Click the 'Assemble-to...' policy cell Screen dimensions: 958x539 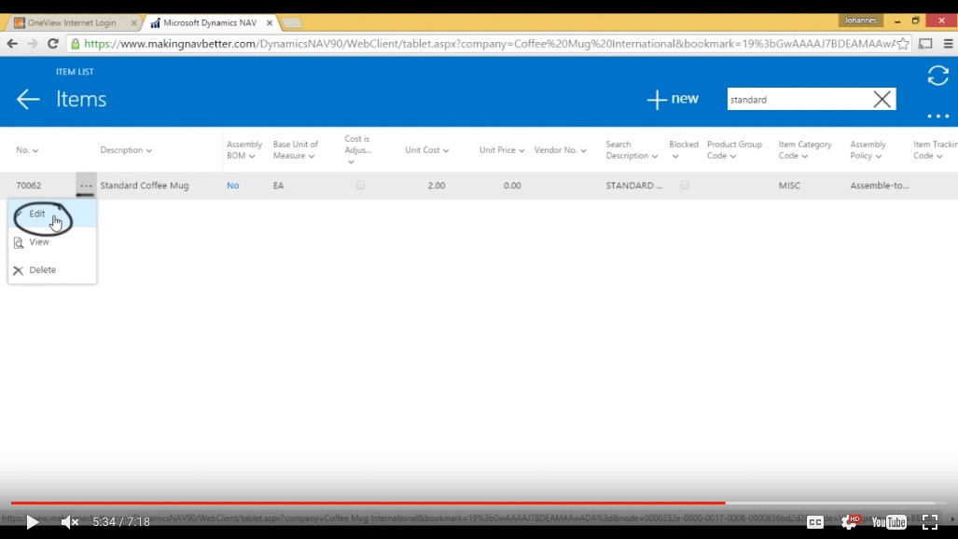880,186
